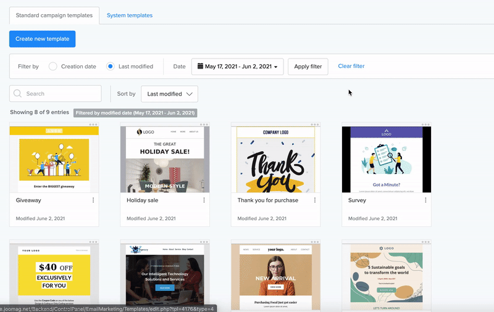Click the calendar icon in the date range
The image size is (494, 312).
200,67
